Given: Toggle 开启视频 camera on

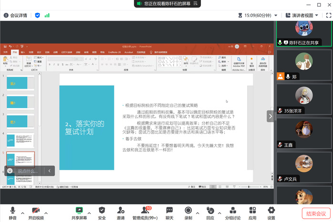Looking at the screenshot, I should (35, 213).
